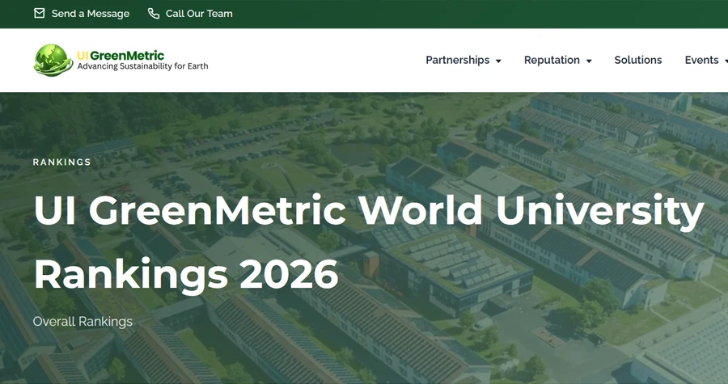Click the phone icon beside Call Our Team

pyautogui.click(x=154, y=14)
